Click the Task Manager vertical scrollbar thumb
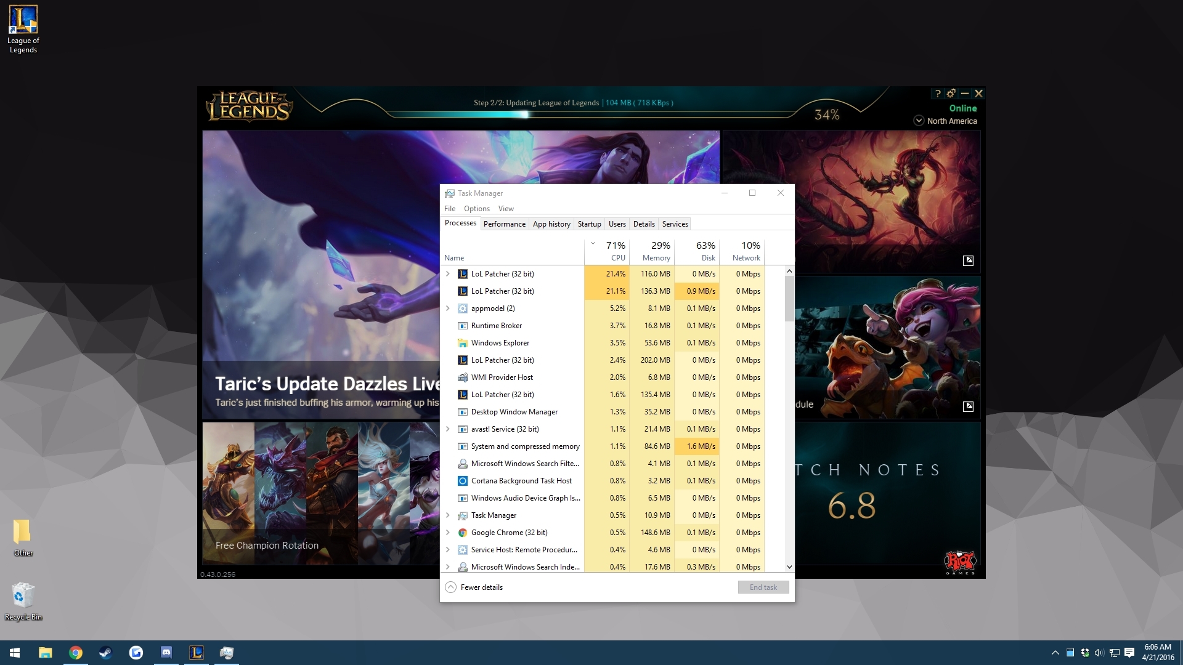The image size is (1183, 665). point(789,299)
